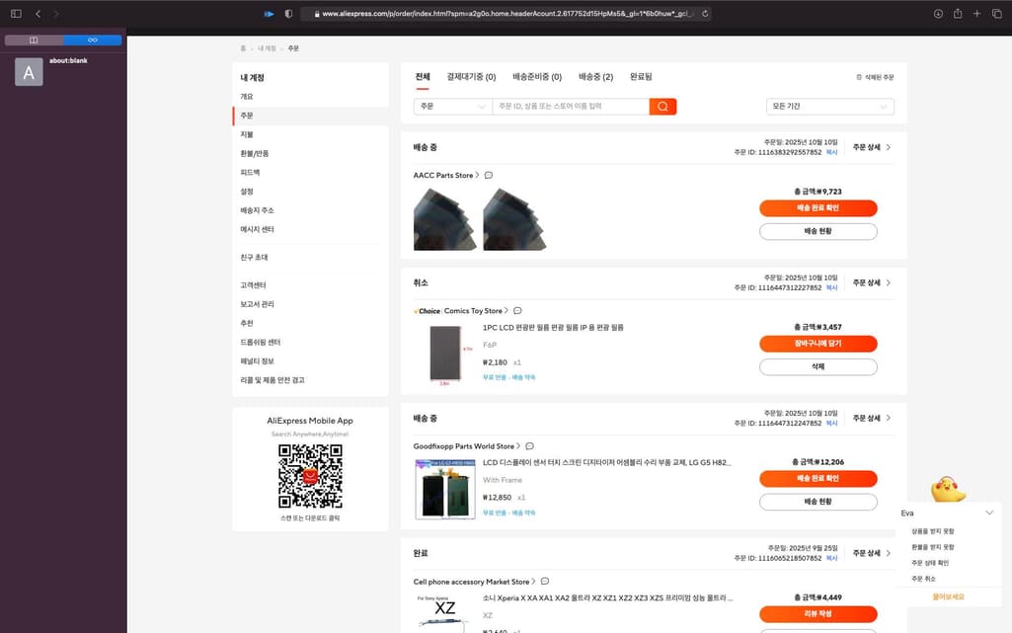
Task: Open 삭제된 주문 deleted orders link
Action: click(x=875, y=77)
